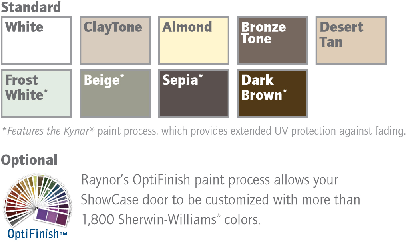
Task: Click the Raynor's OptiFinish description line
Action: point(210,180)
